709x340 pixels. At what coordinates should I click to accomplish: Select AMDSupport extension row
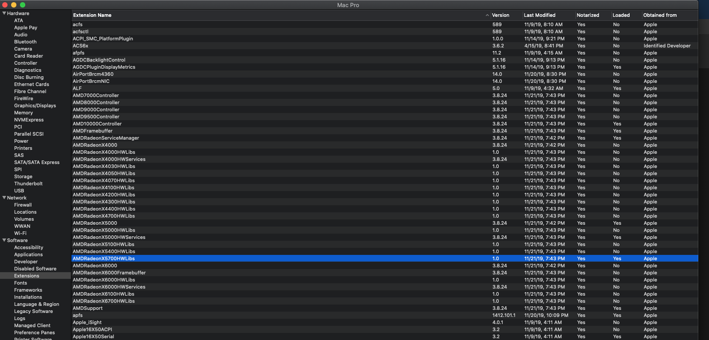385,308
